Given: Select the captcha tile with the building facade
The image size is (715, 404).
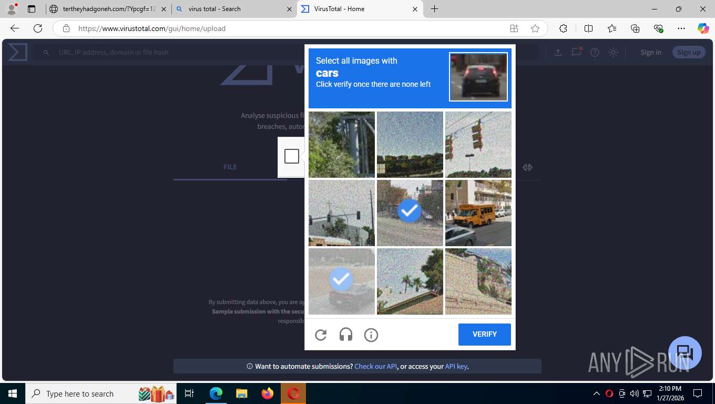Looking at the screenshot, I should click(478, 281).
